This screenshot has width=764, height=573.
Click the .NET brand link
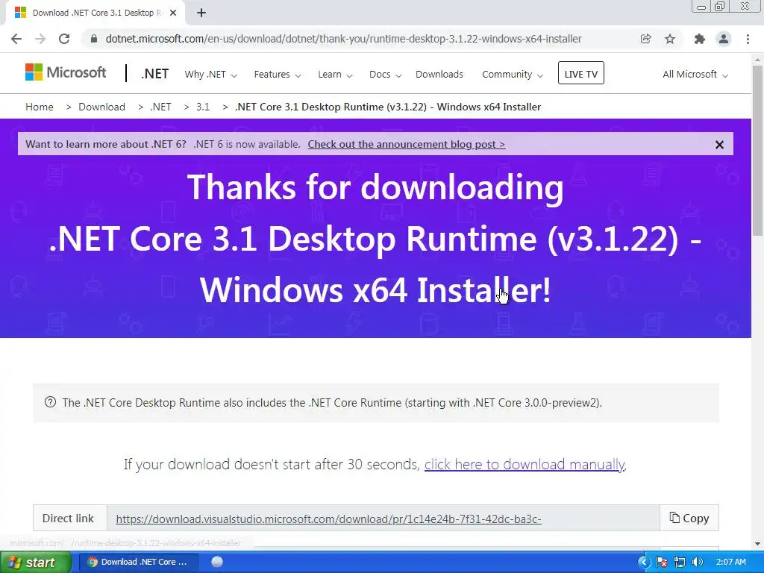tap(155, 74)
